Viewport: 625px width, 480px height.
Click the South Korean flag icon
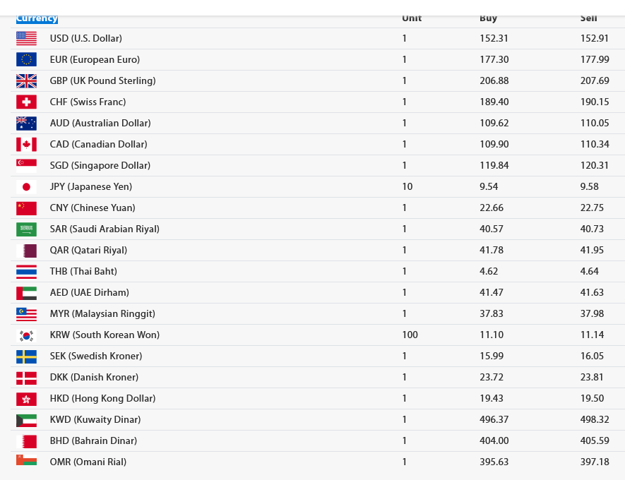(26, 335)
